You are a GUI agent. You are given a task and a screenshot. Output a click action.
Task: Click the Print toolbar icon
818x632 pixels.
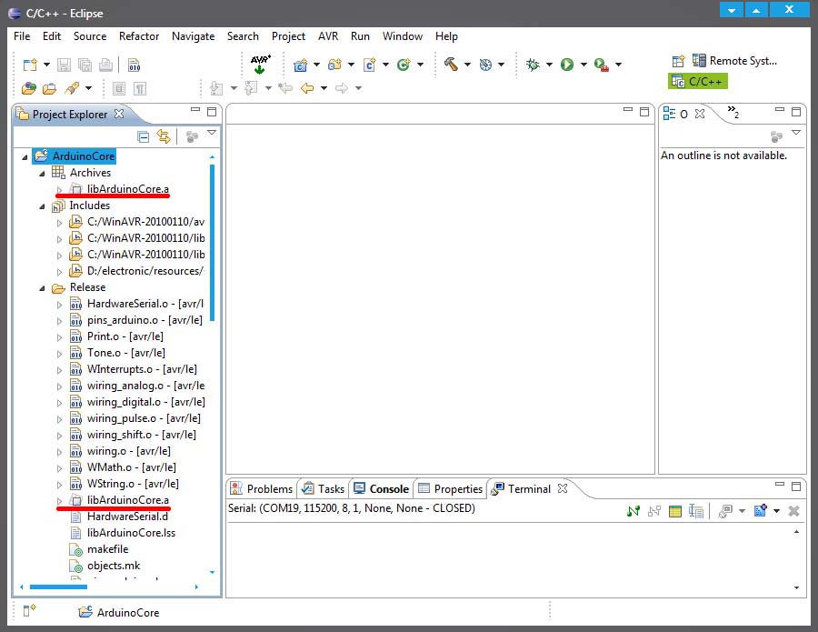click(x=106, y=65)
